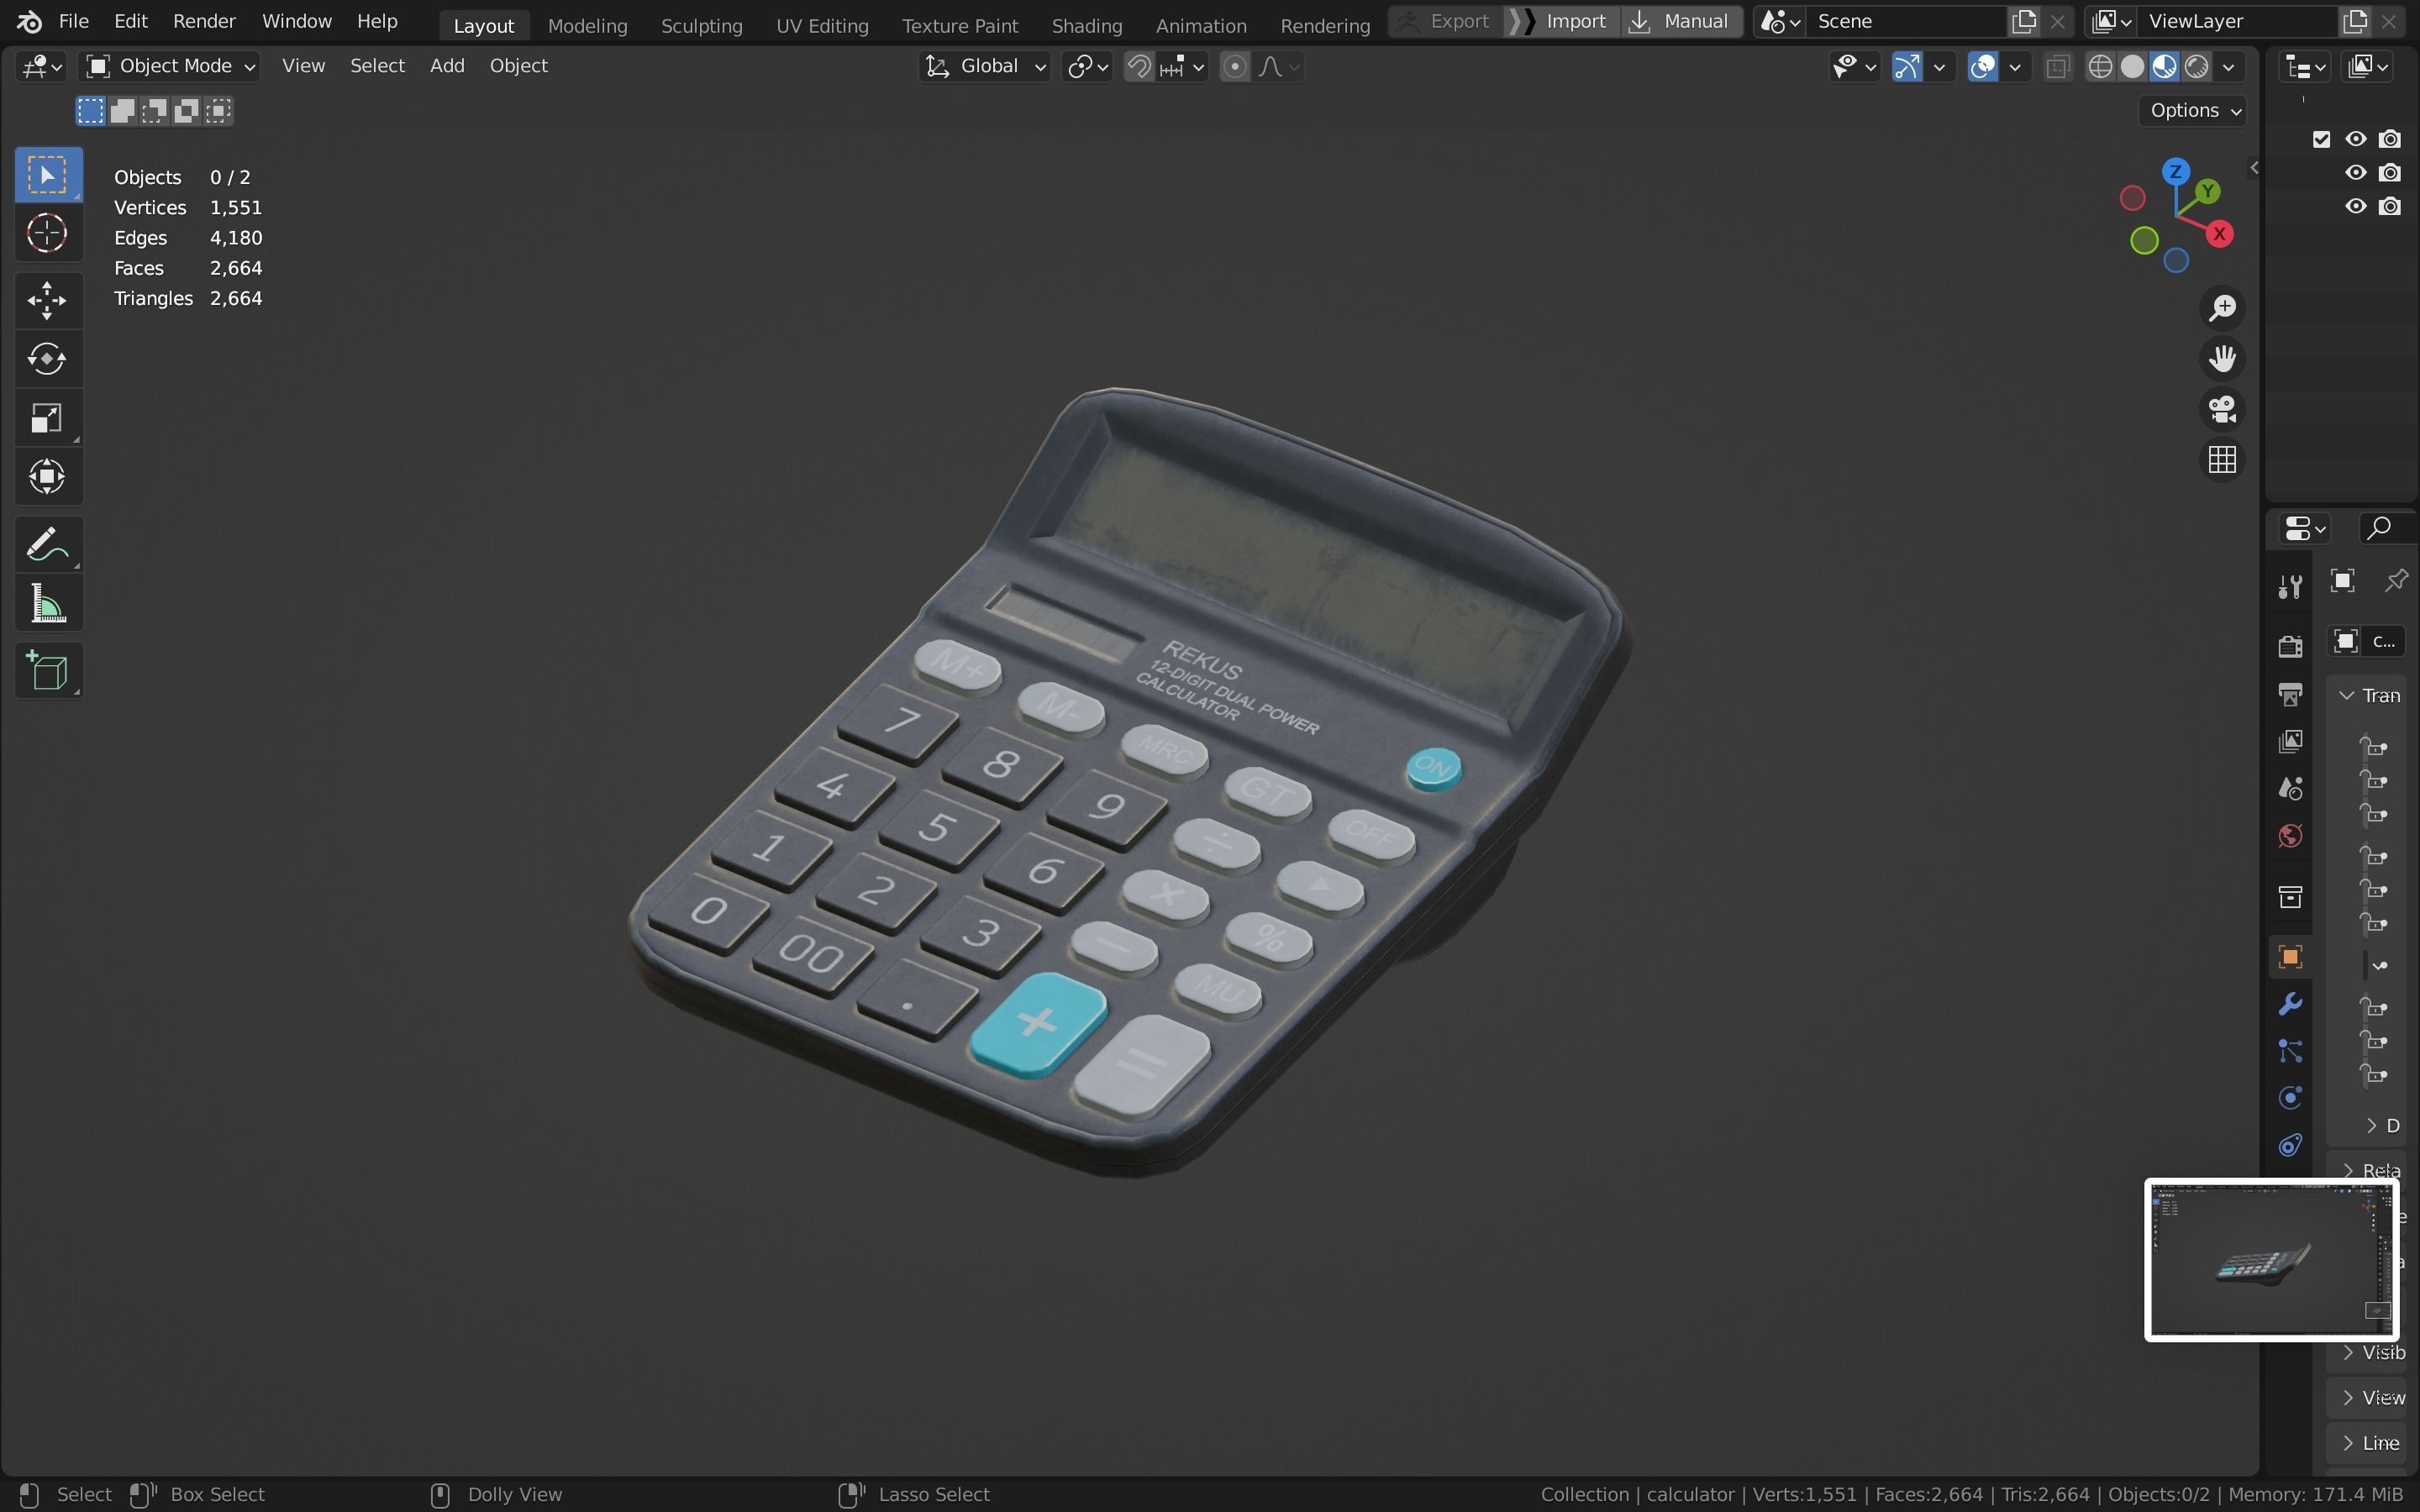Open the viewport Add menu
Image resolution: width=2420 pixels, height=1512 pixels.
click(447, 66)
